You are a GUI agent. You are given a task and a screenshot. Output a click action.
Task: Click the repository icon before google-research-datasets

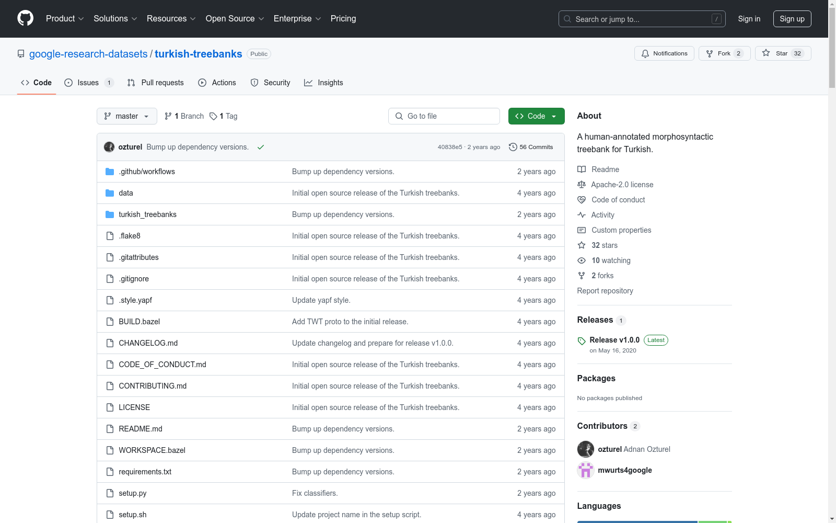pos(21,54)
